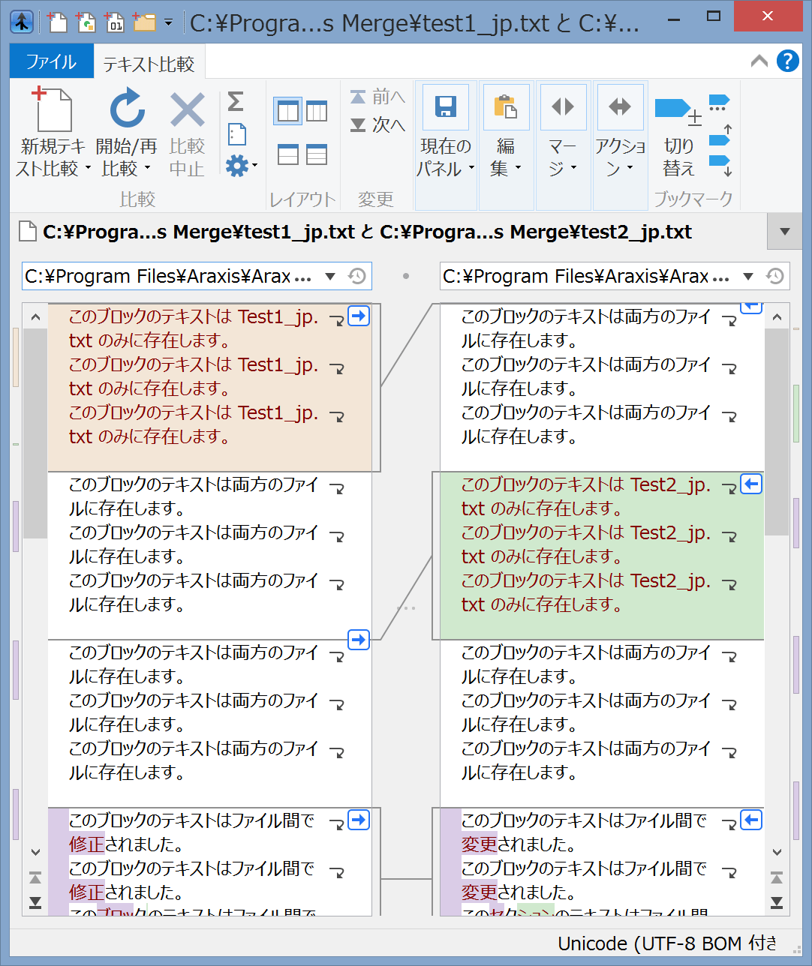
Task: Expand the left file path dropdown
Action: [330, 277]
